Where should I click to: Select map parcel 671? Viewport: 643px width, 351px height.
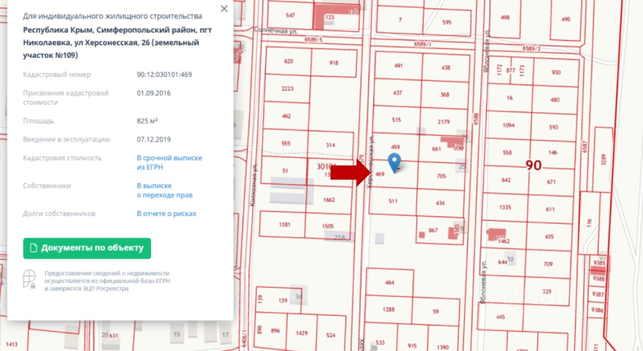[551, 182]
